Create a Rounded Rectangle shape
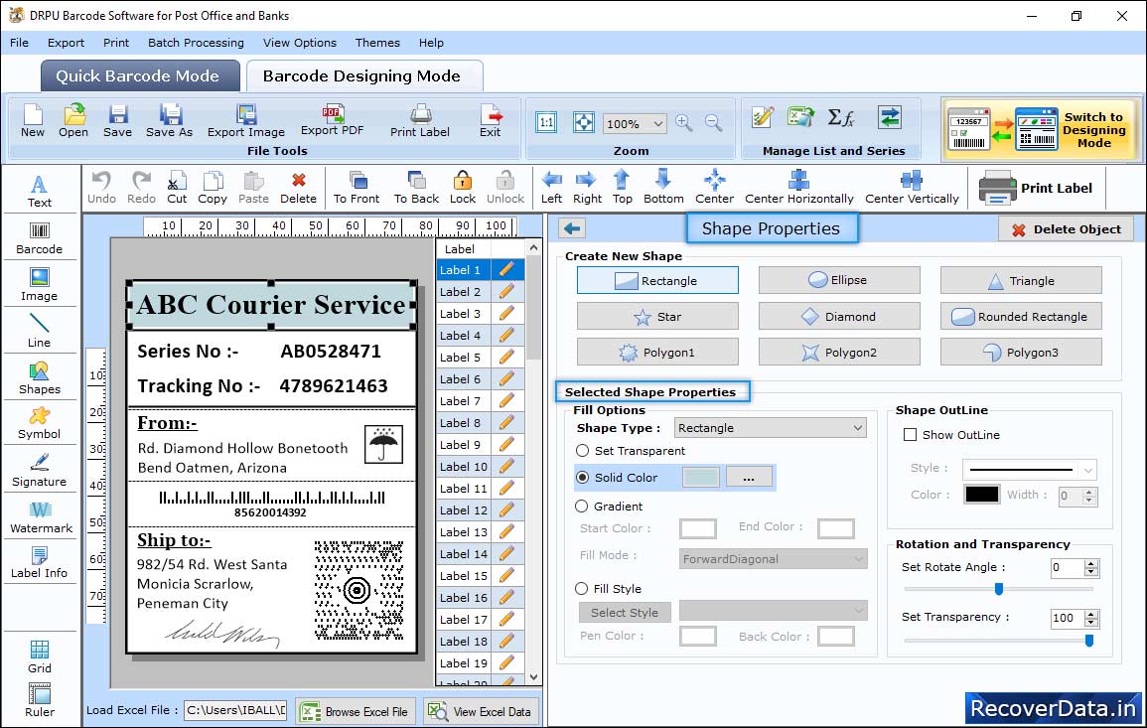Image resolution: width=1147 pixels, height=728 pixels. pyautogui.click(x=1021, y=317)
